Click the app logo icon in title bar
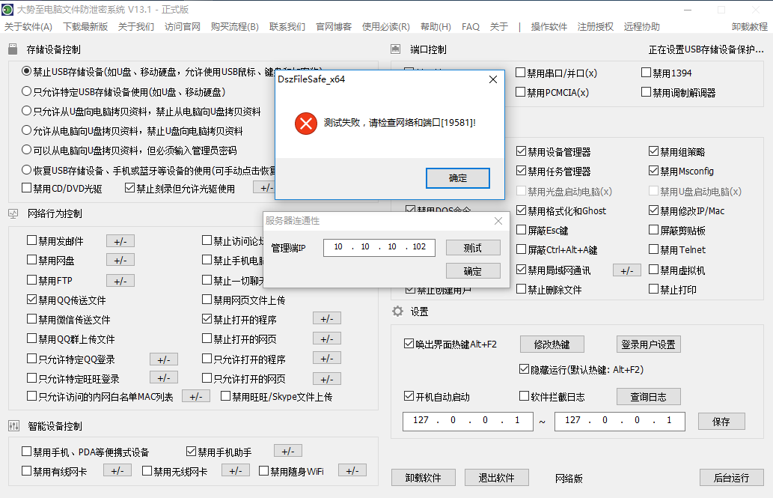 click(x=7, y=10)
